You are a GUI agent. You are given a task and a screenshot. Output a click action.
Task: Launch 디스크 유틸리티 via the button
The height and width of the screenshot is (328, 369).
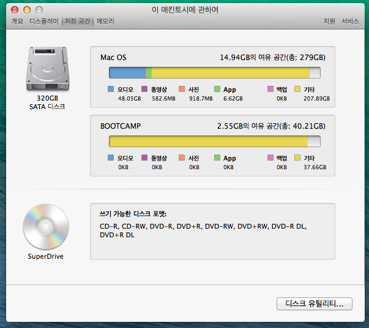(315, 303)
